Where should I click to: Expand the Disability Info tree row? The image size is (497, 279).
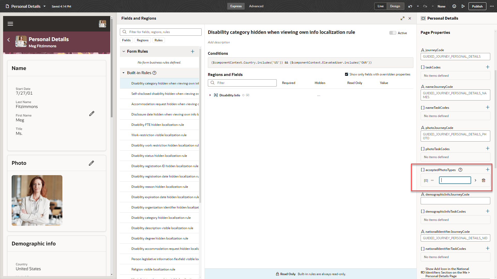(210, 95)
